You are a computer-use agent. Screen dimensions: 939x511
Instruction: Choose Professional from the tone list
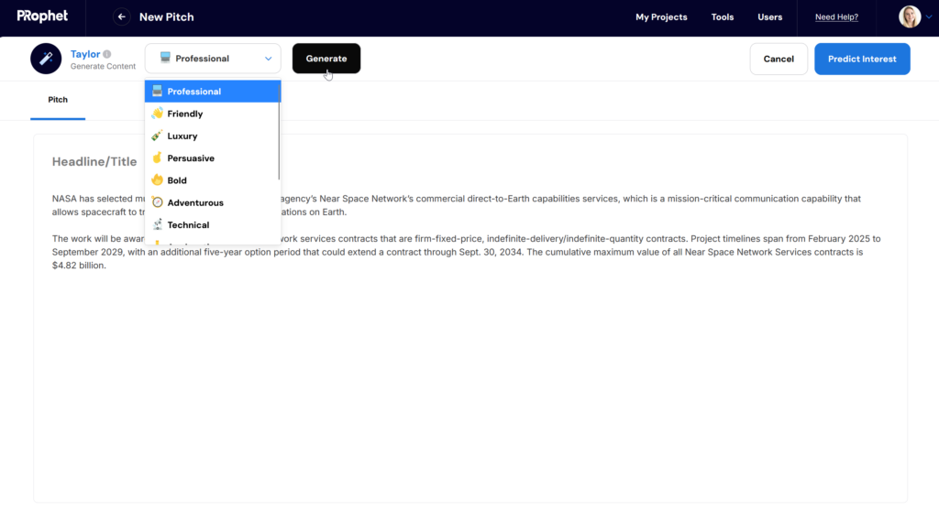pos(213,92)
